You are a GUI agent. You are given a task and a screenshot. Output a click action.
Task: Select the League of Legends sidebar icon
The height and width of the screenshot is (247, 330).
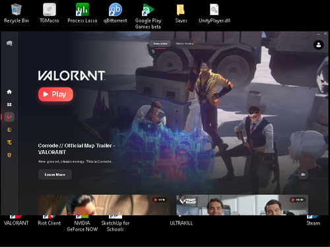[x=9, y=130]
